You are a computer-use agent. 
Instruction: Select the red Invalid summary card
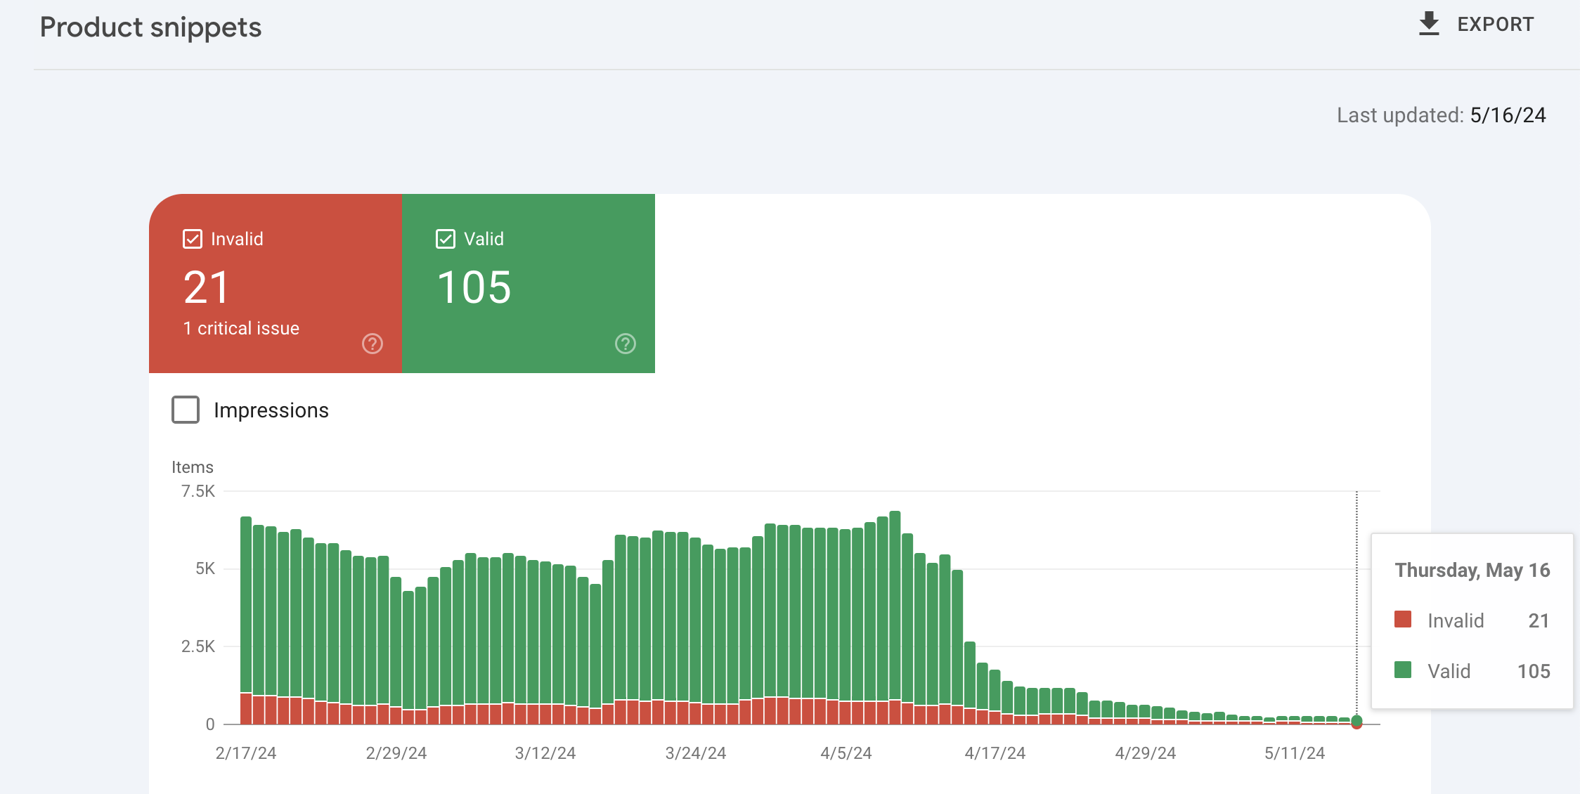point(276,283)
